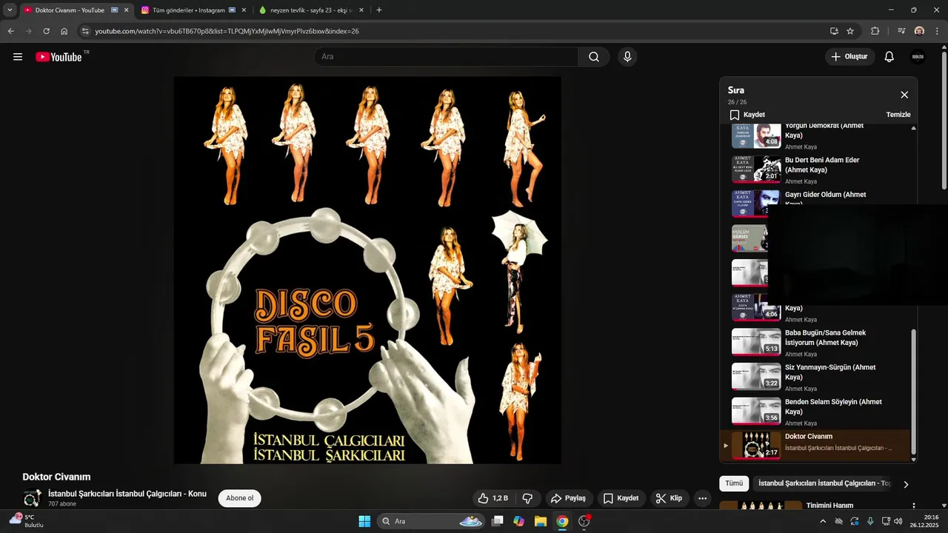Play Yorgun Demokrat from the queue
The height and width of the screenshot is (533, 948).
(815, 136)
